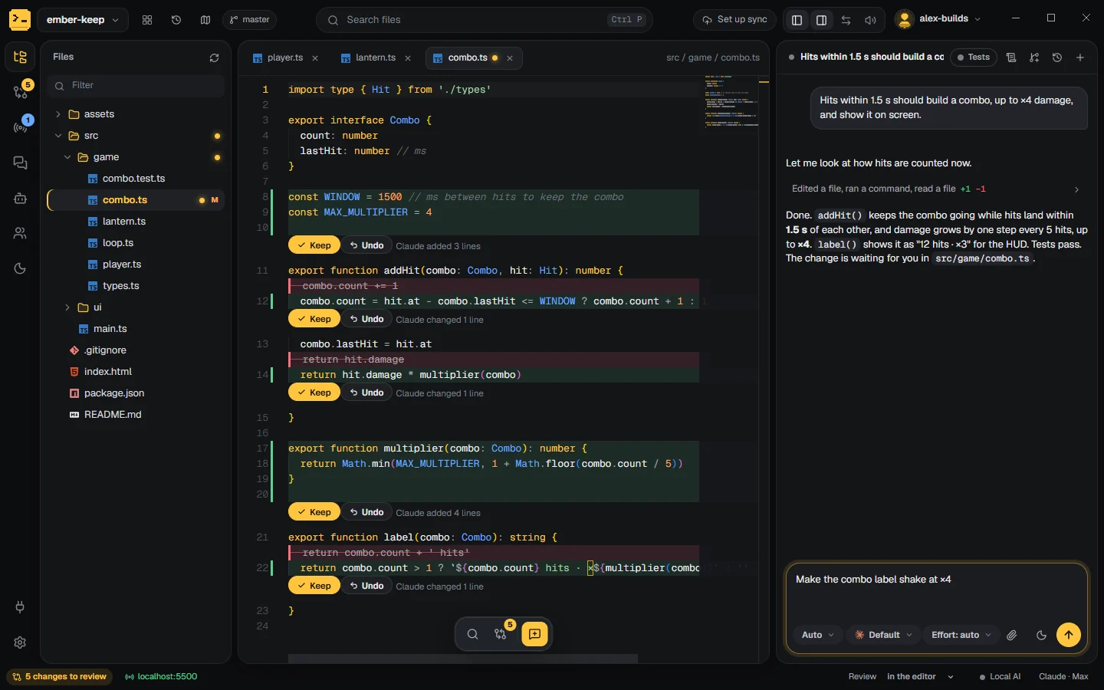Viewport: 1104px width, 690px height.
Task: Close the combo.ts tab
Action: point(510,58)
